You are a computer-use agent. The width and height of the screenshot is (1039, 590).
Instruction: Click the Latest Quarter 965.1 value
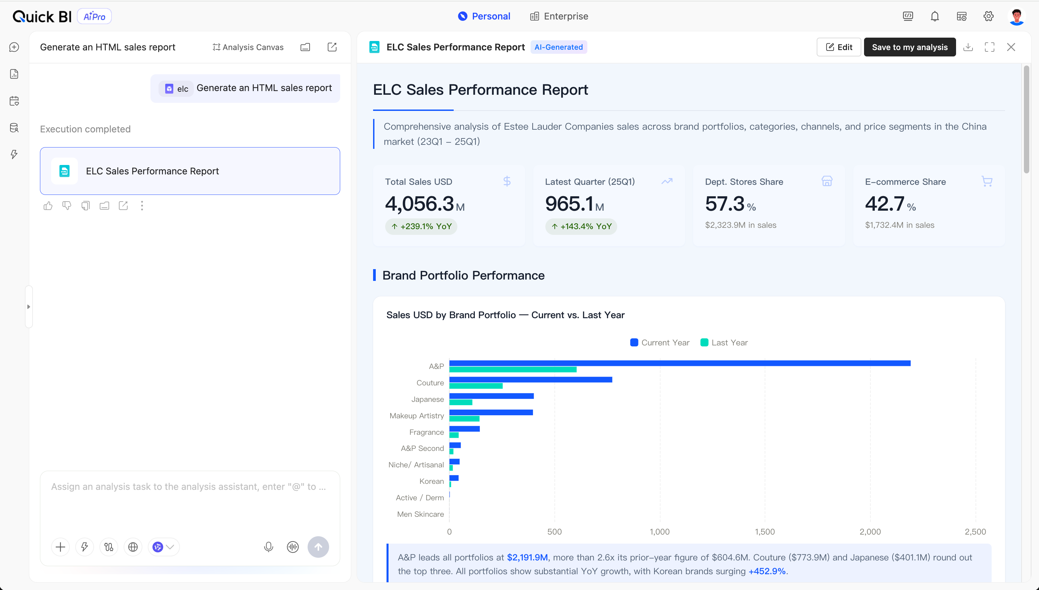569,203
